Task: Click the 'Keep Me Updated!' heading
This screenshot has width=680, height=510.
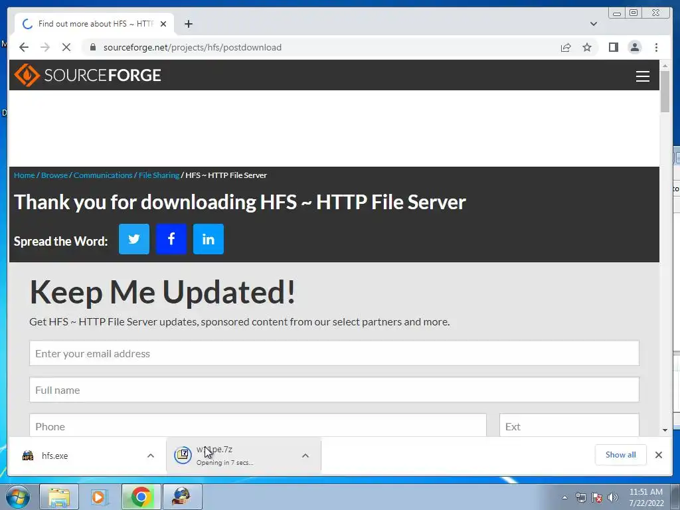Action: [162, 292]
